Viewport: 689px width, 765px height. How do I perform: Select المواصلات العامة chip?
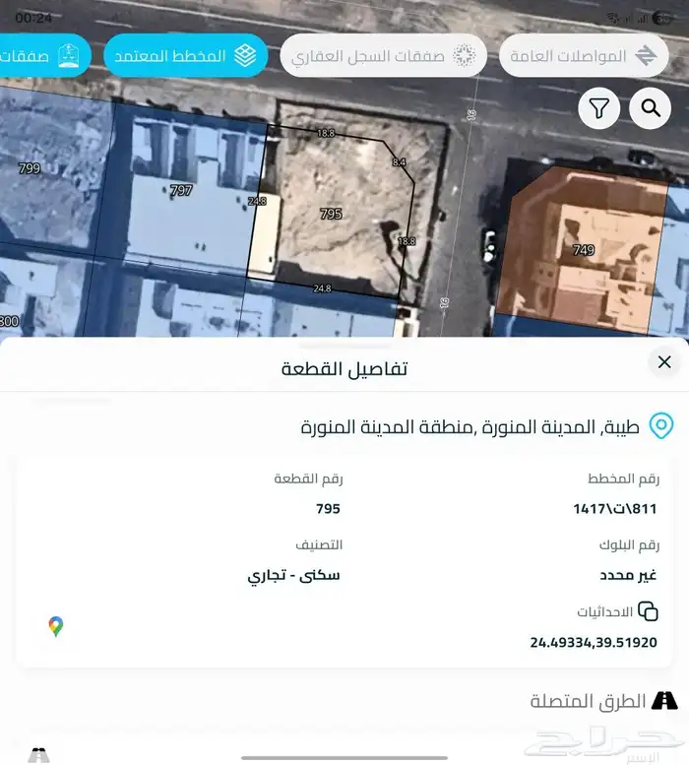(x=584, y=55)
